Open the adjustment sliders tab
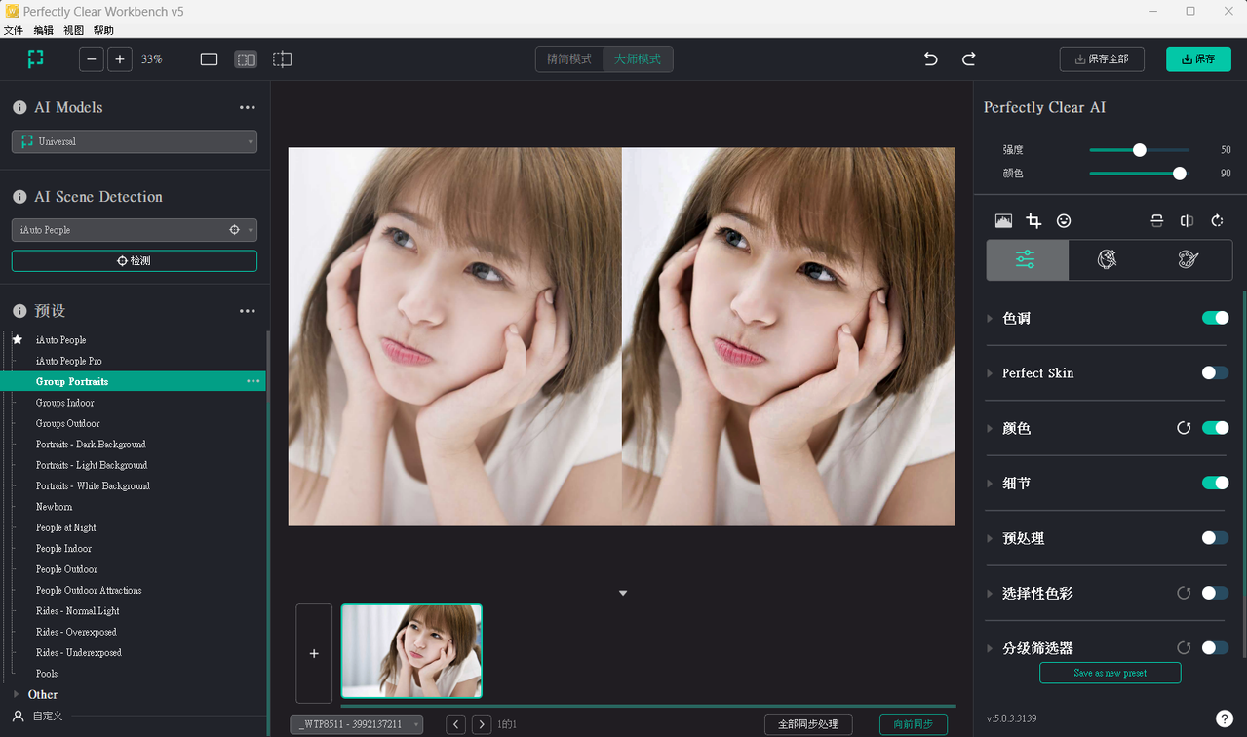The height and width of the screenshot is (737, 1247). click(x=1027, y=260)
